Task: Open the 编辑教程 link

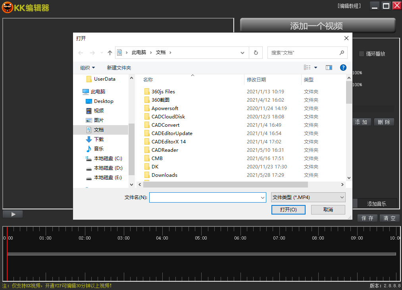Action: point(349,6)
